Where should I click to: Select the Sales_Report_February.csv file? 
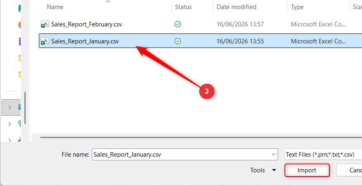tap(86, 24)
